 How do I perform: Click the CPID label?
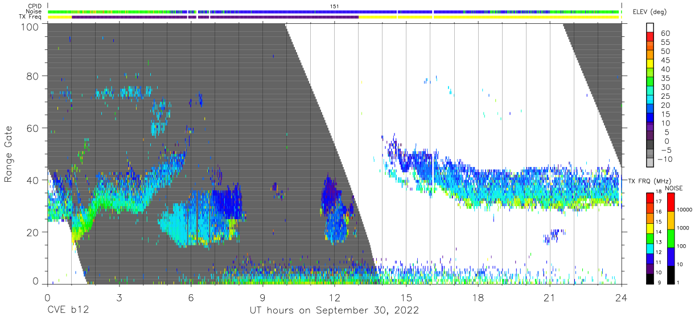pyautogui.click(x=35, y=6)
